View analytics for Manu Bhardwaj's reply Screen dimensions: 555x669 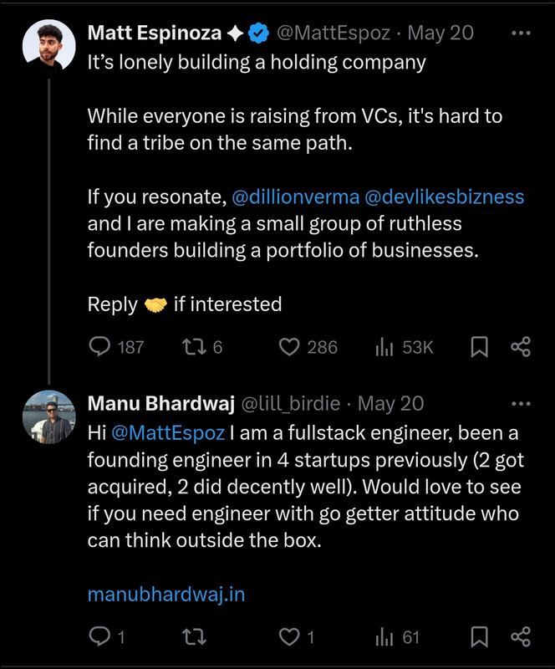[384, 637]
